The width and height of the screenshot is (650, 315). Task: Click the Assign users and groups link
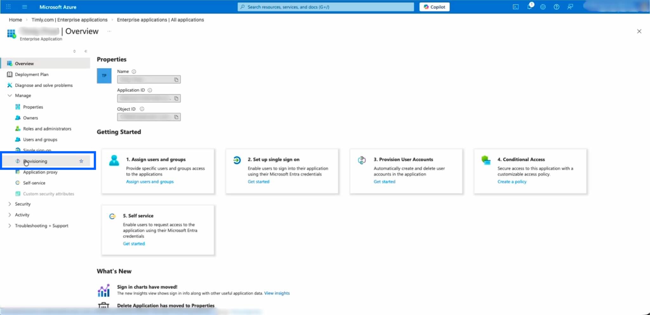click(x=150, y=181)
